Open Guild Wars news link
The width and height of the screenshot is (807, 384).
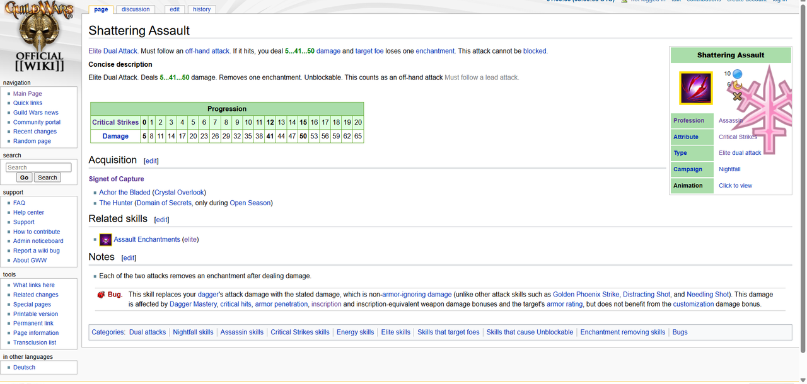(36, 113)
